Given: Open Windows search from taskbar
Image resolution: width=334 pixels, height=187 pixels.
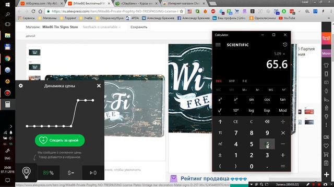Looking at the screenshot, I should pyautogui.click(x=7, y=15).
